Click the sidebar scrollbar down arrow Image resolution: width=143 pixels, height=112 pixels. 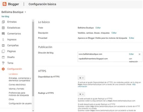point(33,111)
